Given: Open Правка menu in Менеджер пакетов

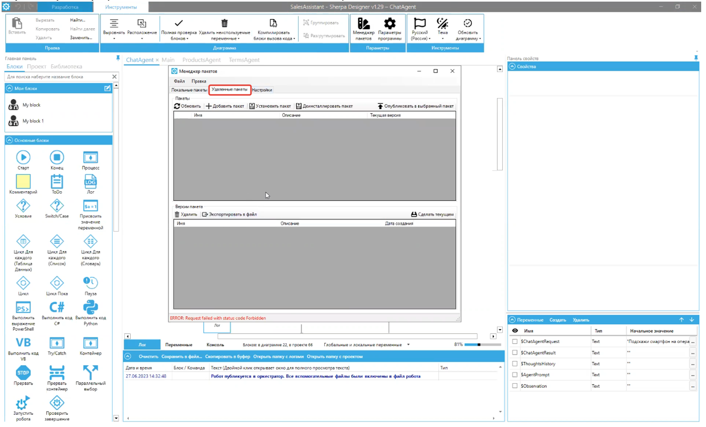Looking at the screenshot, I should tap(199, 81).
